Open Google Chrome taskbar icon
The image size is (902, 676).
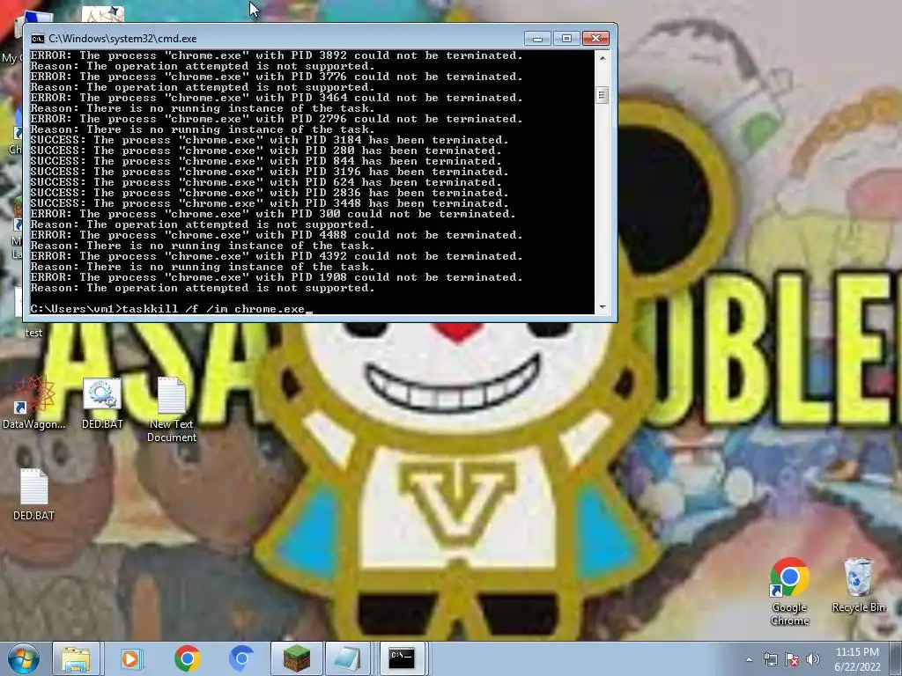(x=187, y=658)
